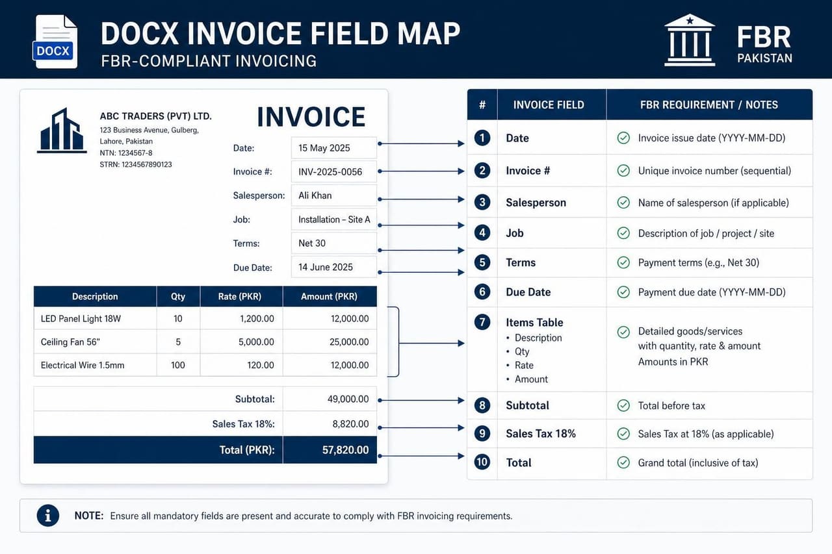Click checkmark next to Unique invoice number
Image resolution: width=832 pixels, height=554 pixels.
pos(623,171)
